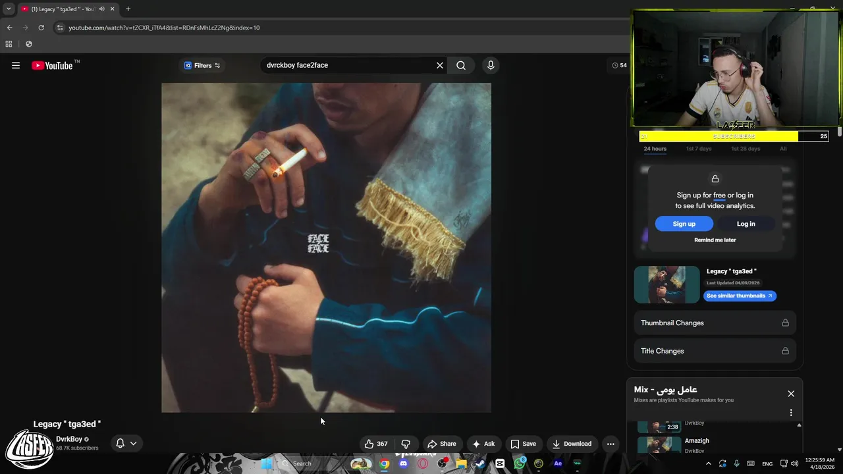Save the video to a playlist

pyautogui.click(x=524, y=444)
